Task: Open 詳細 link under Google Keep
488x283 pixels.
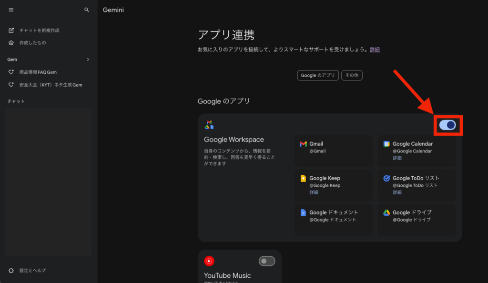Action: (314, 192)
